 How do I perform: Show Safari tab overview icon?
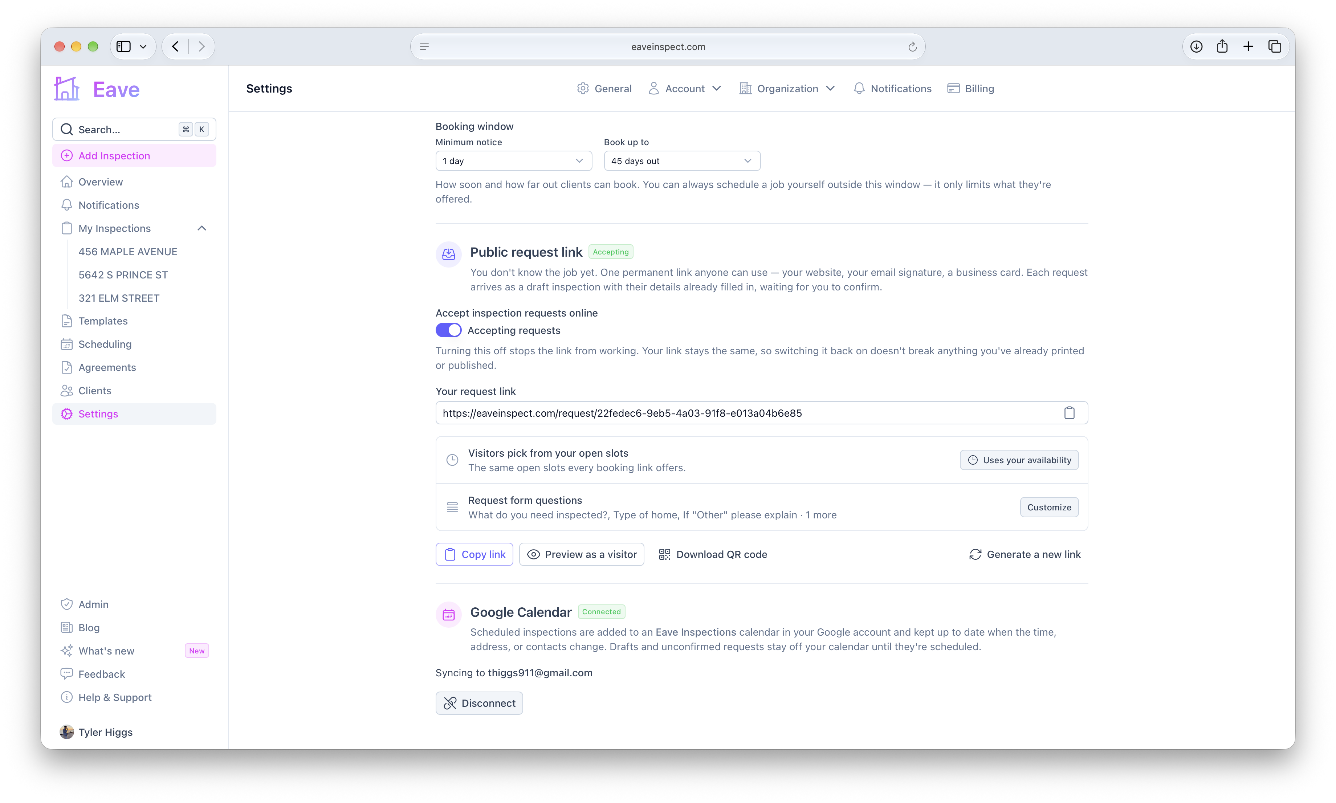click(1274, 46)
